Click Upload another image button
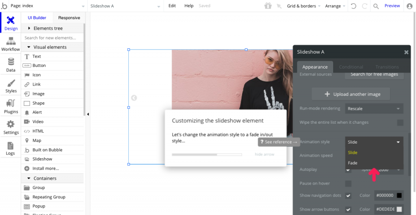The width and height of the screenshot is (416, 215). click(x=351, y=94)
